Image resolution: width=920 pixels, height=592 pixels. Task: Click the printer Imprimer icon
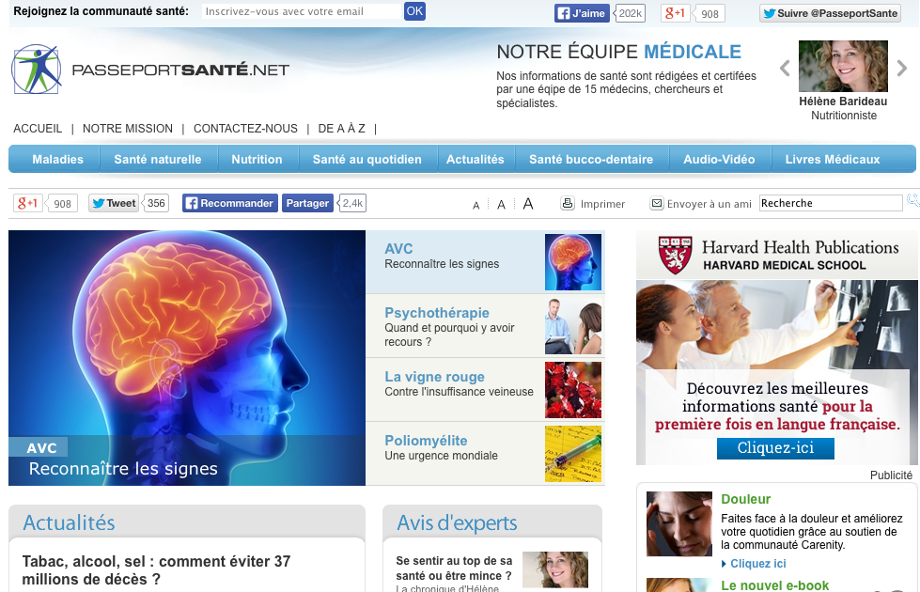coord(568,203)
